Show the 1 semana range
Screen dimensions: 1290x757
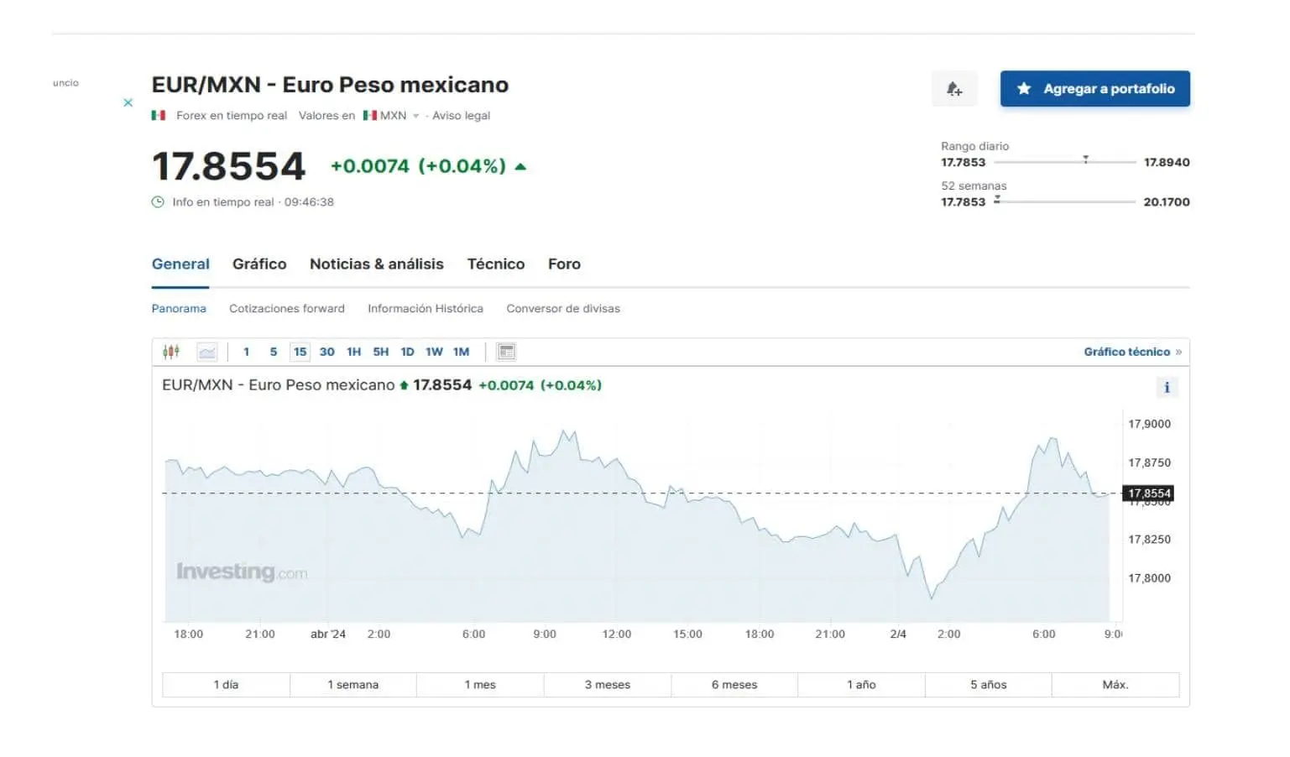point(353,684)
